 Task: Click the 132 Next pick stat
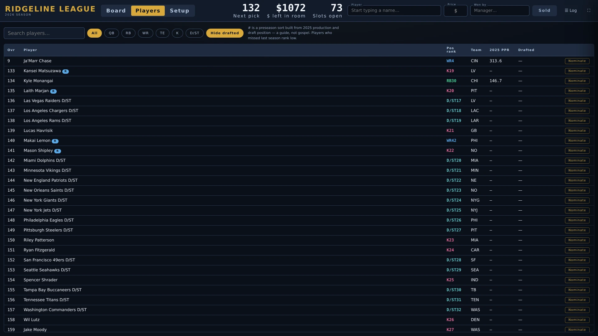[x=246, y=11]
